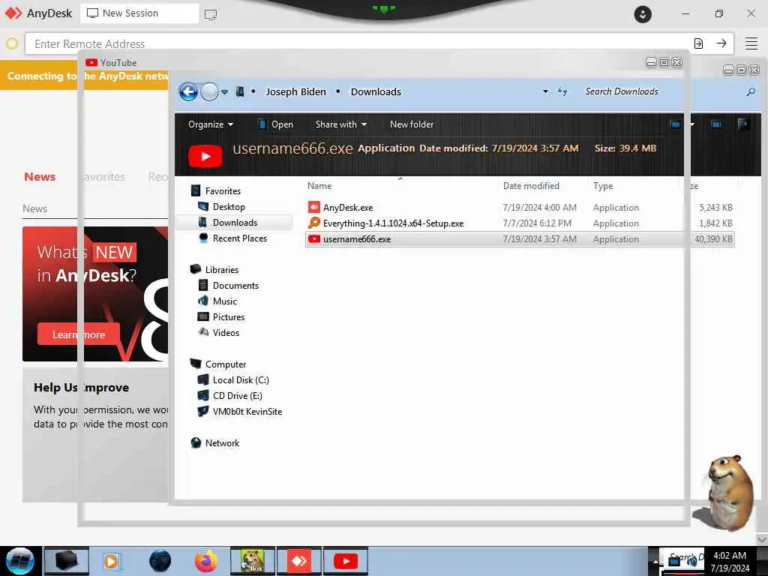This screenshot has width=768, height=576.
Task: Select the News tab in AnyDesk
Action: point(40,177)
